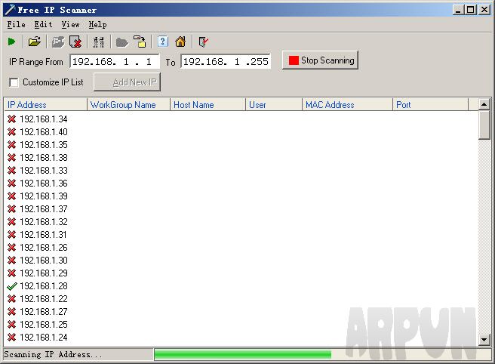Click the exit door icon
This screenshot has width=495, height=364.
(x=203, y=42)
